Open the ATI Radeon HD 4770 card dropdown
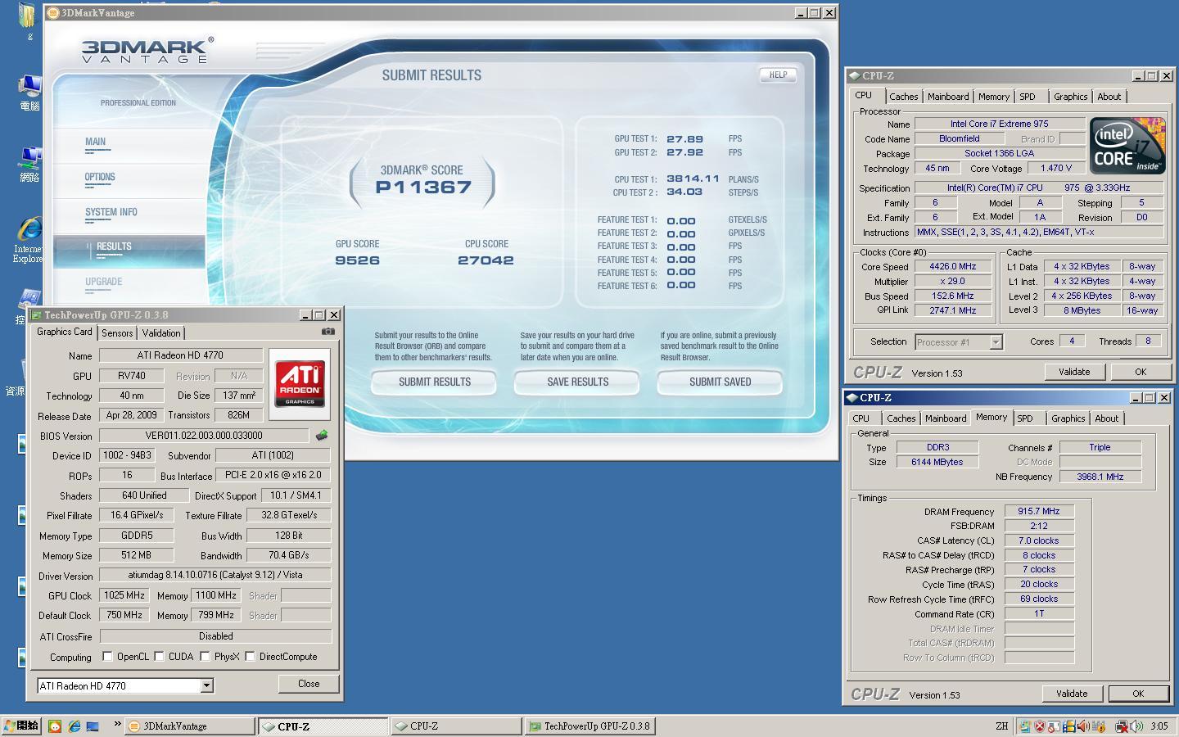1179x737 pixels. point(206,685)
